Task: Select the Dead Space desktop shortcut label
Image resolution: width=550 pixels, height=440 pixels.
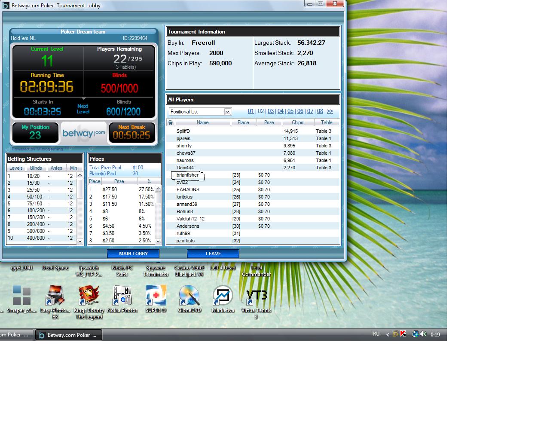Action: pos(55,268)
